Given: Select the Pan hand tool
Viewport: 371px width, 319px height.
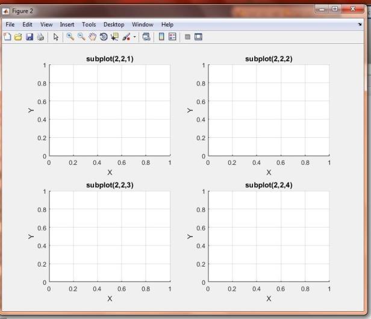Looking at the screenshot, I should (92, 37).
